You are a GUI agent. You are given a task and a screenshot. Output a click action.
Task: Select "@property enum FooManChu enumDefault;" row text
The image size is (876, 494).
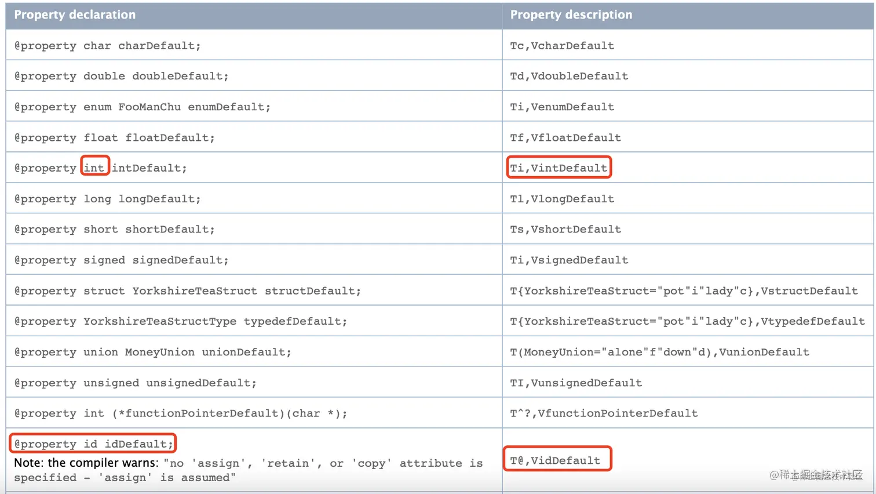tap(143, 107)
